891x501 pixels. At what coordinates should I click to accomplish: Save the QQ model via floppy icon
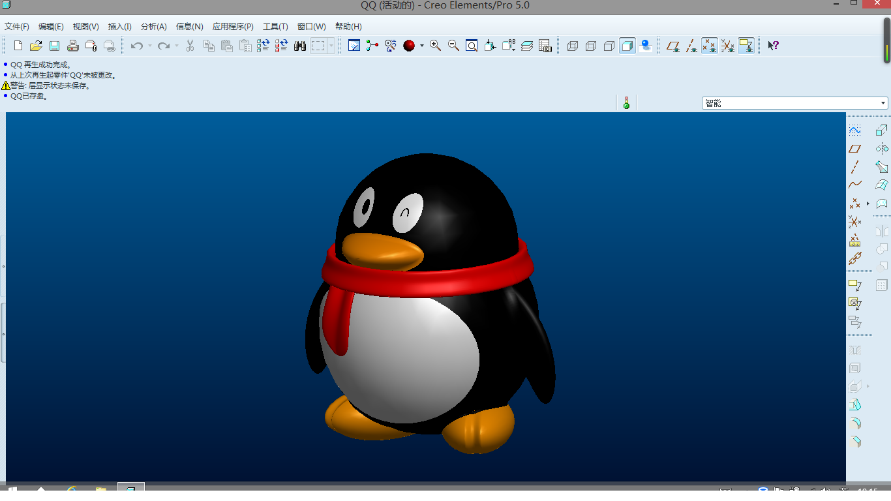click(x=55, y=46)
